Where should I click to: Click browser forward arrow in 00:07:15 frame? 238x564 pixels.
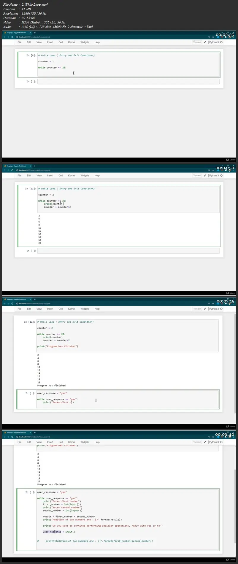click(x=8, y=304)
